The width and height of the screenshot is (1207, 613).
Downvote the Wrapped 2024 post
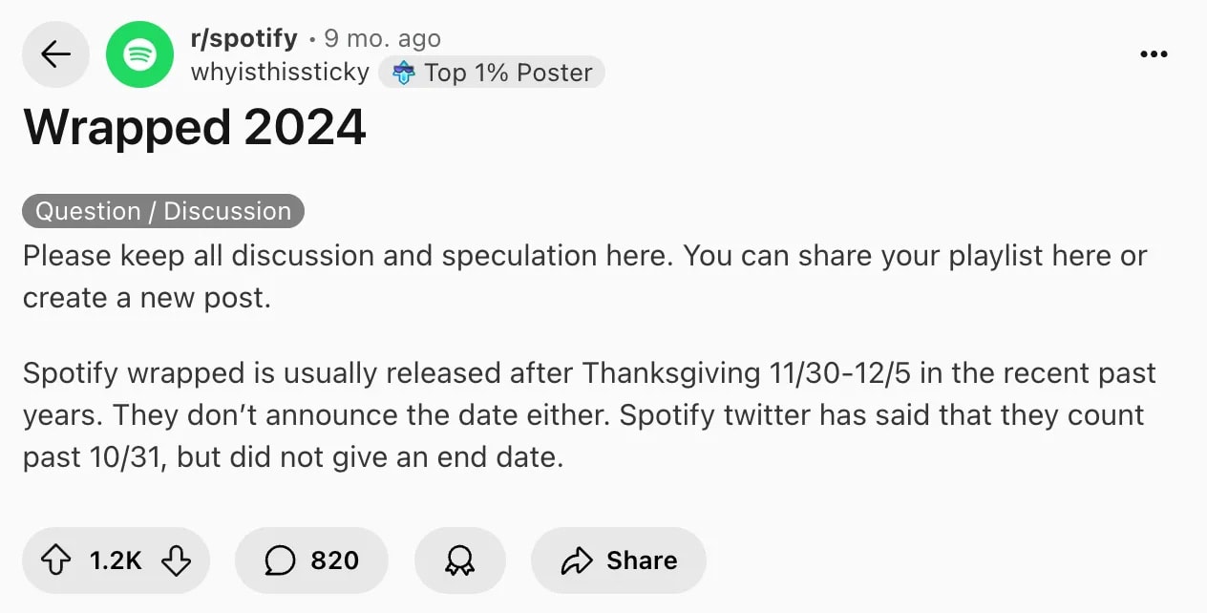pyautogui.click(x=176, y=560)
